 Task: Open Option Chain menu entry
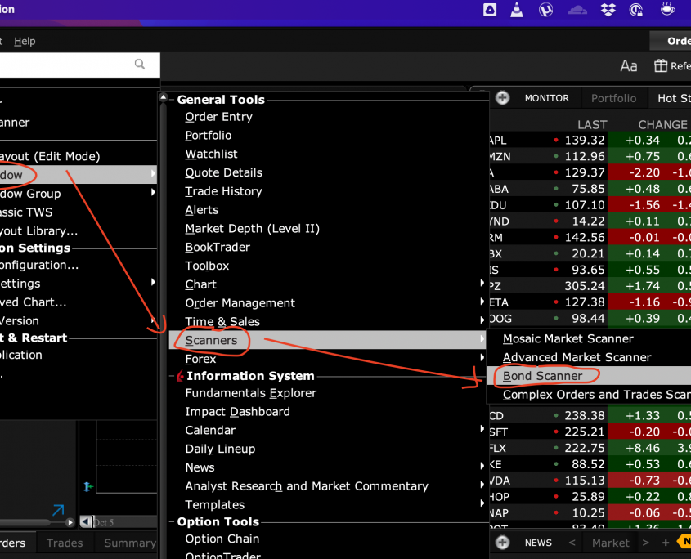222,539
